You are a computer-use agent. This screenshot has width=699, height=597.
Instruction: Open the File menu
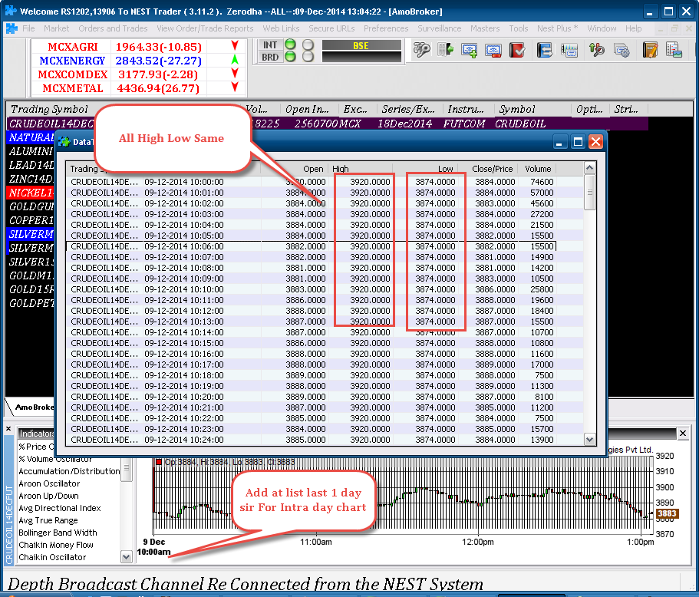[x=28, y=28]
